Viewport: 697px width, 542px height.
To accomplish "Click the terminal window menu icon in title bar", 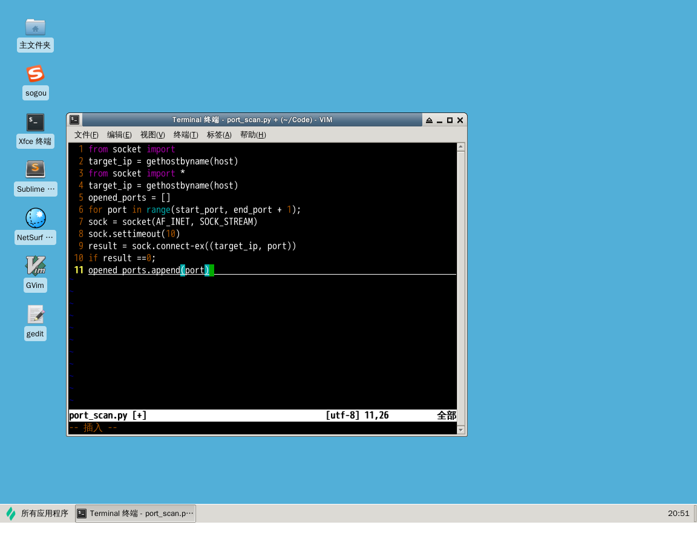I will point(74,120).
